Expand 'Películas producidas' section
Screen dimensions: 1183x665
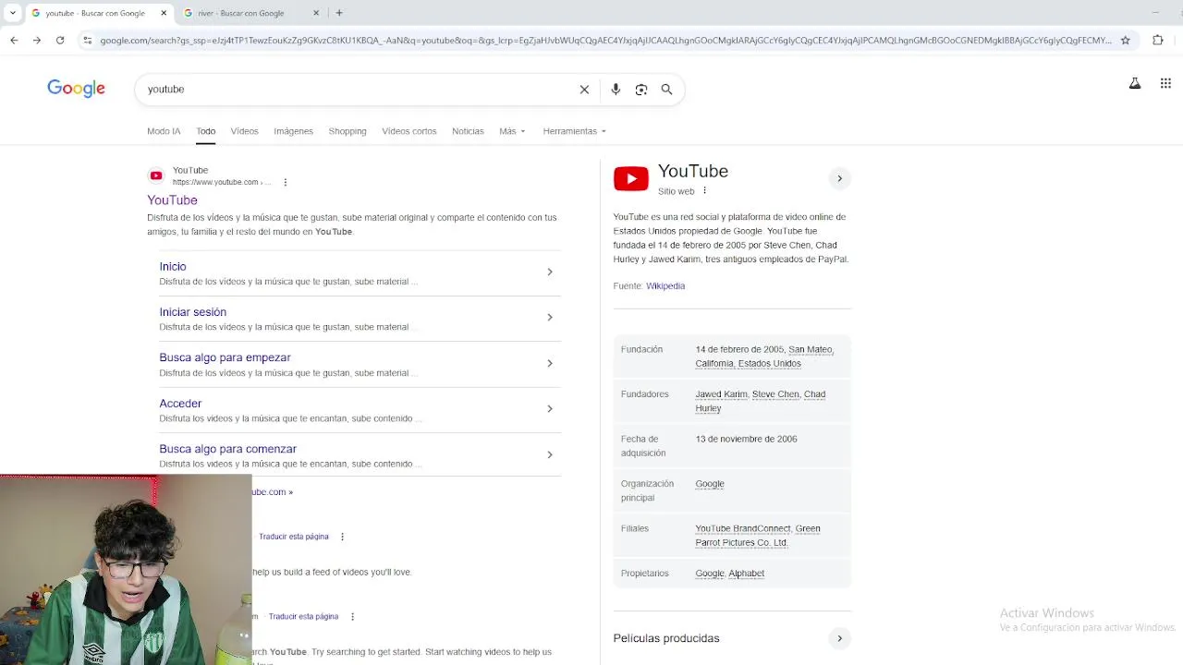click(x=839, y=638)
